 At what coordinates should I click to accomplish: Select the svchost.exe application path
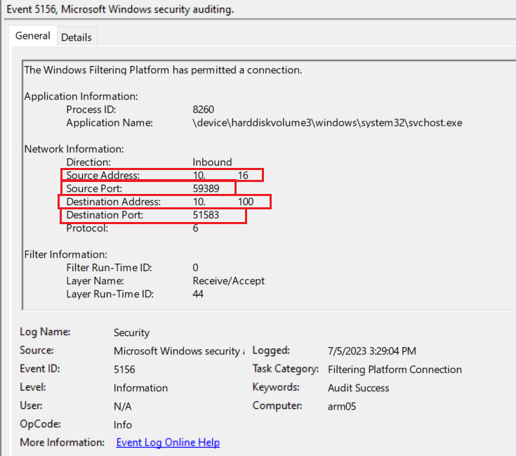click(x=327, y=123)
